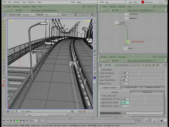The image size is (169, 127).
Task: Click the camera icon below the viewport
Action: pyautogui.click(x=8, y=111)
